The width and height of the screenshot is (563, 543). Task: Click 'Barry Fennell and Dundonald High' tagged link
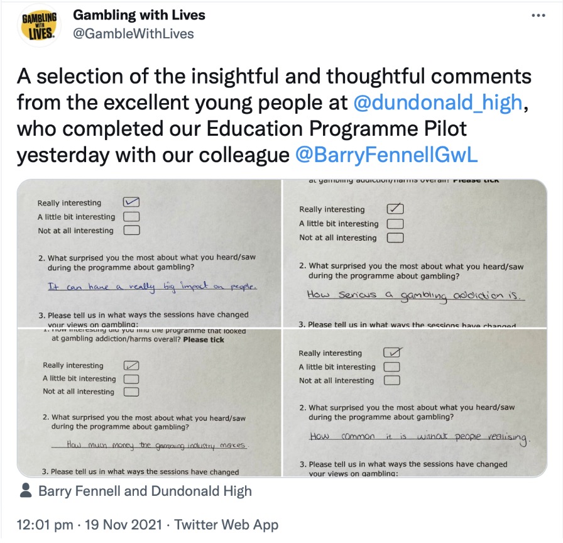(145, 491)
